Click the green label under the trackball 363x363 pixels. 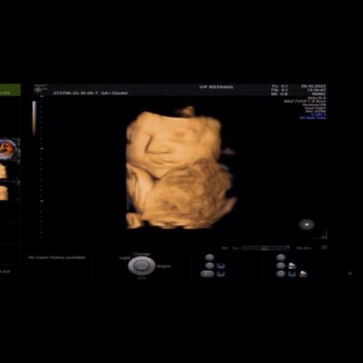click(141, 278)
